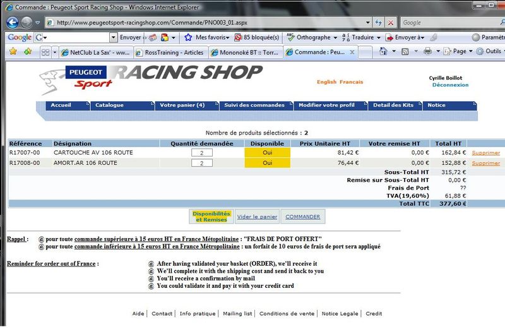Click the Déconnexion logout link
The height and width of the screenshot is (334, 505).
point(450,85)
